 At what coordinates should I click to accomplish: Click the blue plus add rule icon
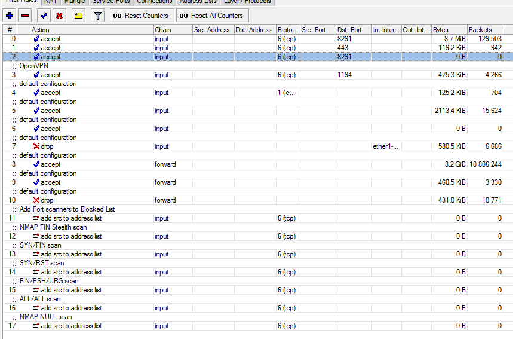point(10,16)
